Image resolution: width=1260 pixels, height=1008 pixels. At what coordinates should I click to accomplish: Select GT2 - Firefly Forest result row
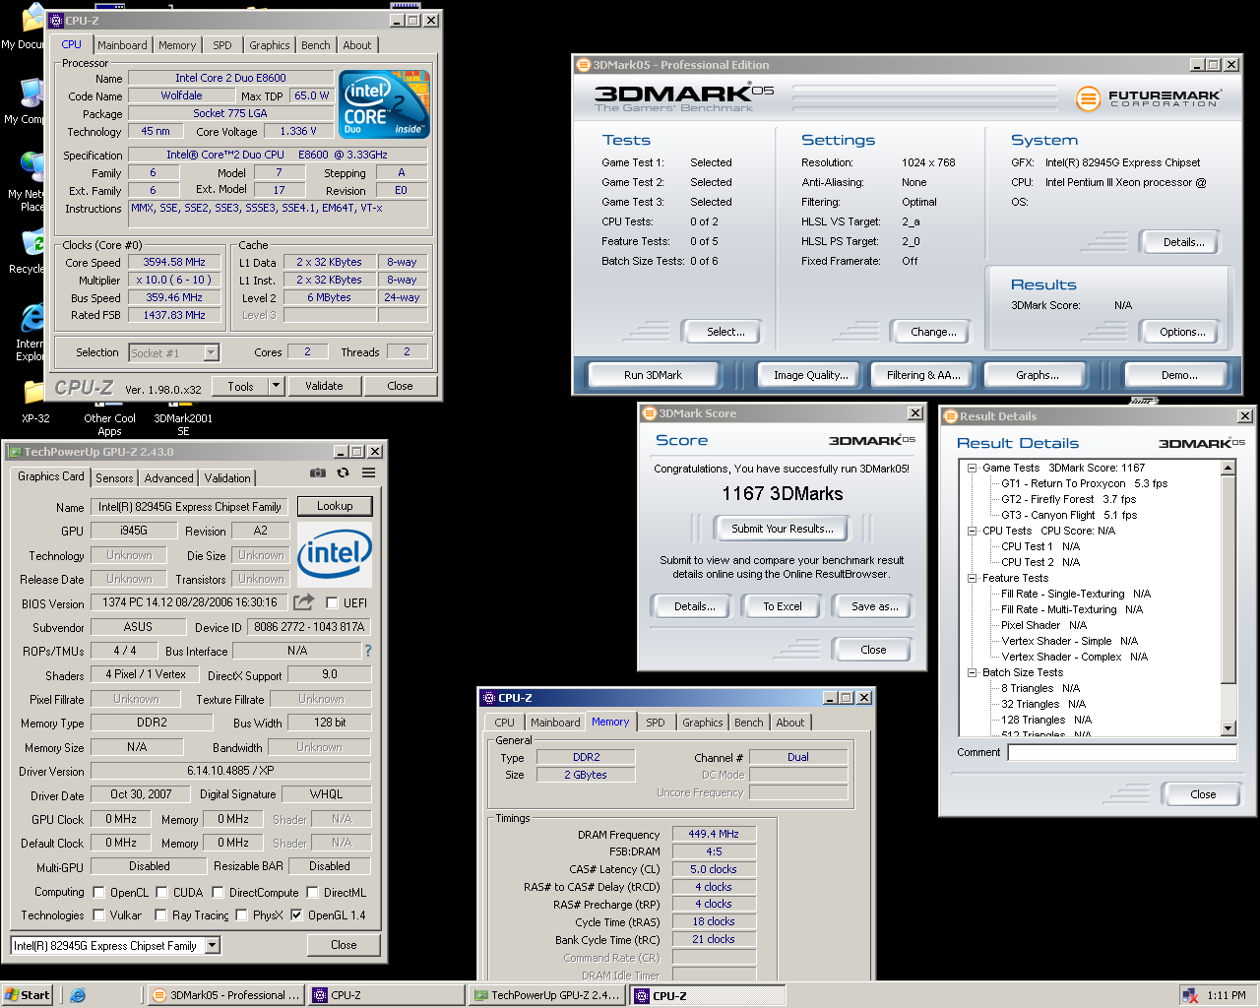tap(1068, 500)
